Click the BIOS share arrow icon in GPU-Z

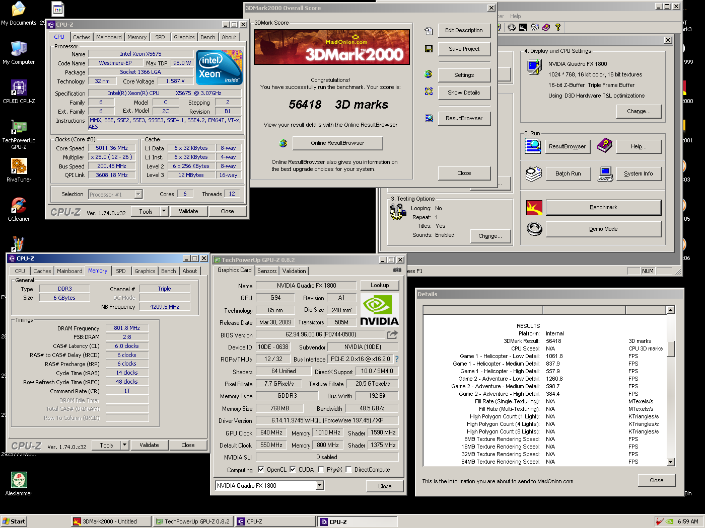pos(393,334)
